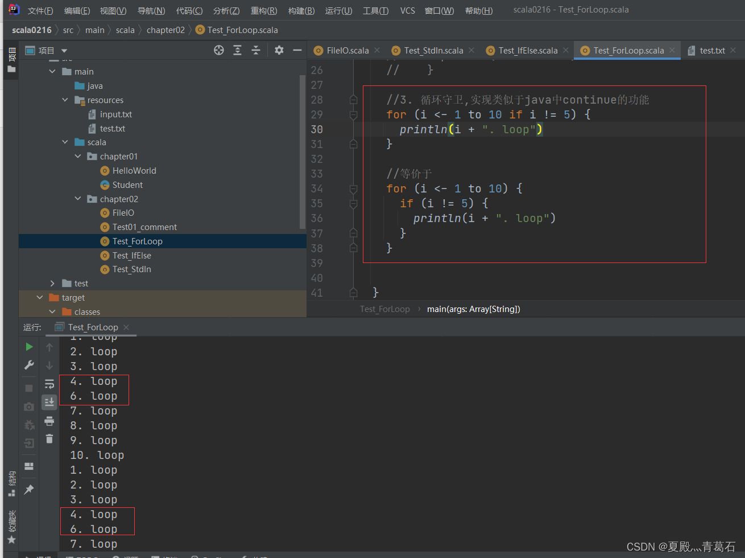
Task: Open the VCS menu
Action: click(x=407, y=11)
